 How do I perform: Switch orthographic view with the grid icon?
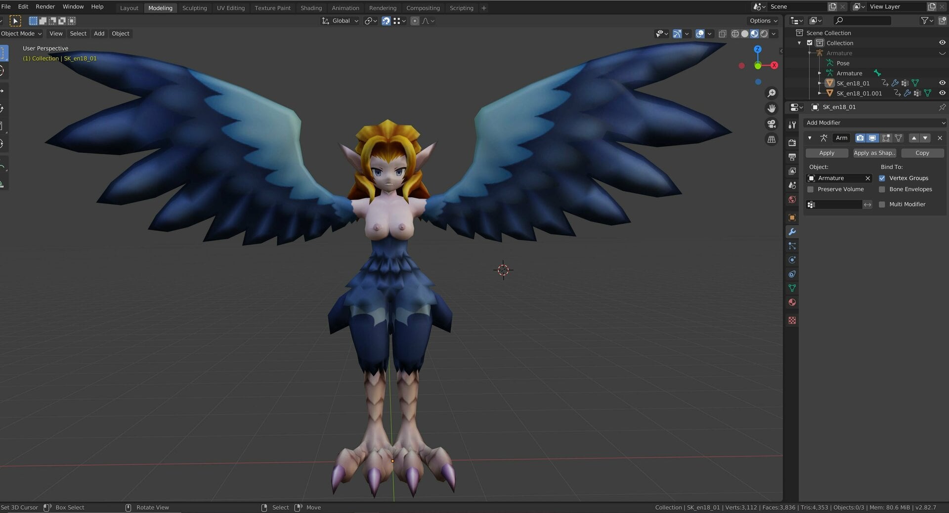772,139
